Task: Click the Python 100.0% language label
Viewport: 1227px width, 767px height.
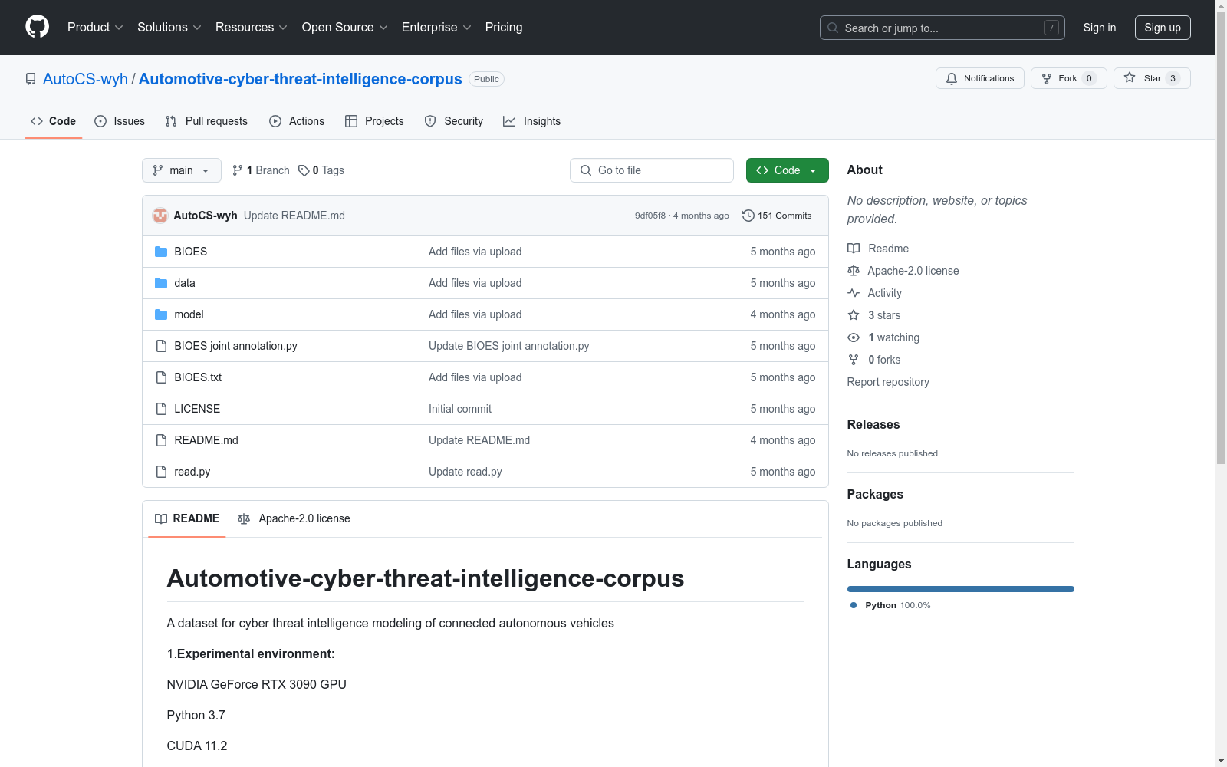Action: (x=890, y=605)
